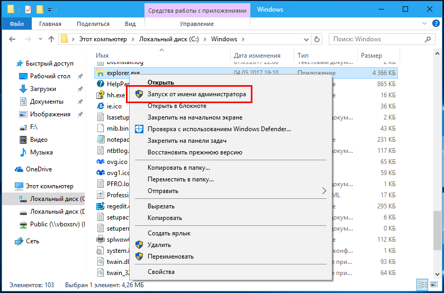
Task: Open Customize Quick Access Toolbar dropdown
Action: 49,10
